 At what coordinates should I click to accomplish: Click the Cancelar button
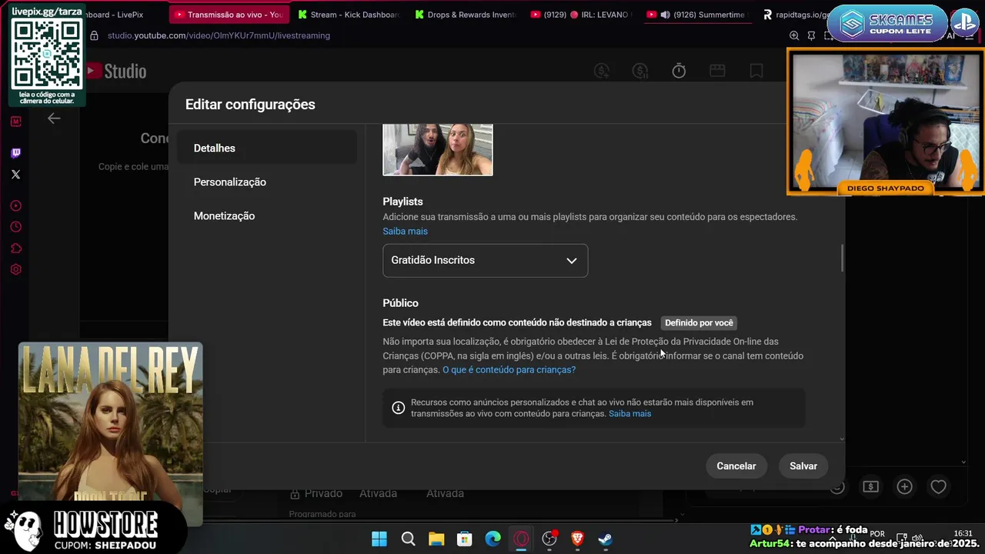pyautogui.click(x=736, y=466)
